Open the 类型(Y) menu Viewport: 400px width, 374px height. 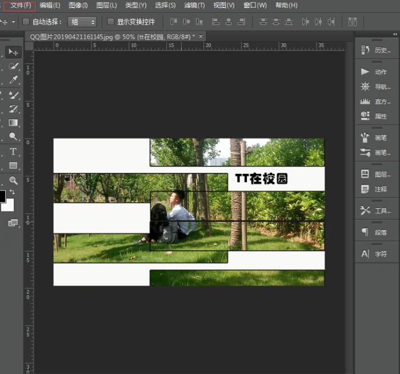pos(136,5)
